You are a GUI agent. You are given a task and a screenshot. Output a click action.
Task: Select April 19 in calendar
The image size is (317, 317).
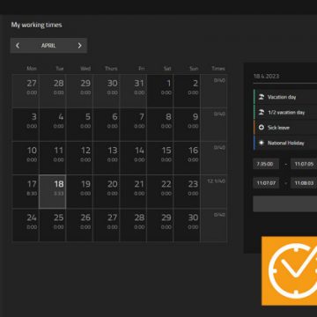click(x=79, y=192)
